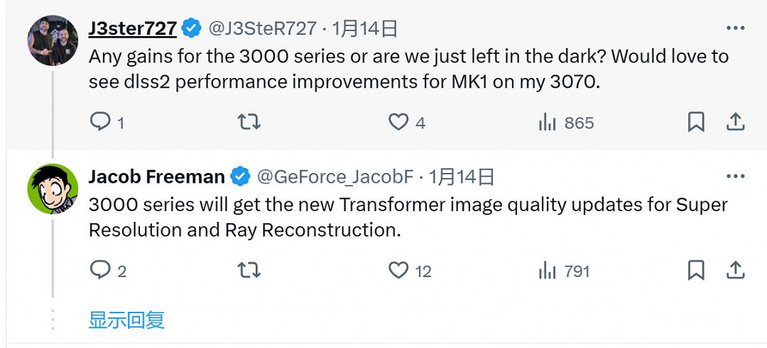Image resolution: width=767 pixels, height=348 pixels.
Task: Retweet Jacob Freeman's Transformer update reply
Action: (x=249, y=271)
